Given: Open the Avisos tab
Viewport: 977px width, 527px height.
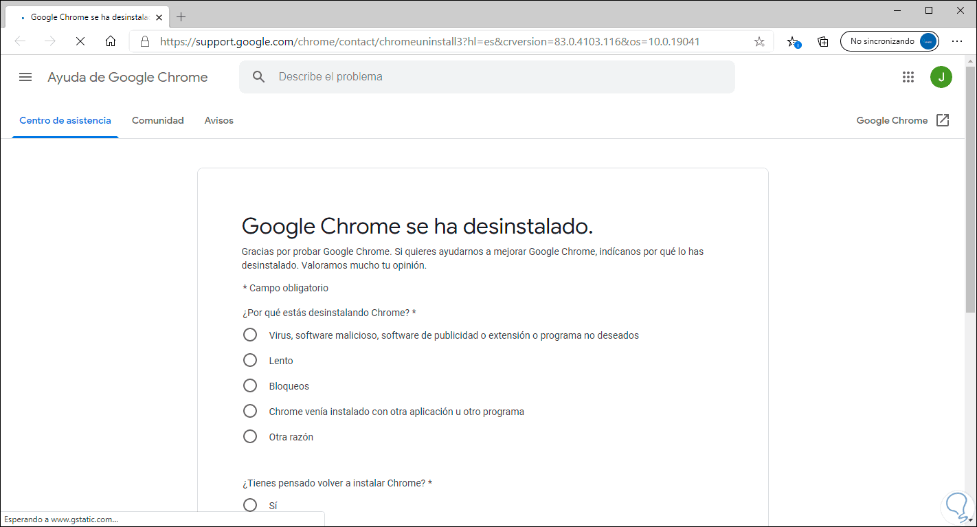Looking at the screenshot, I should [219, 120].
